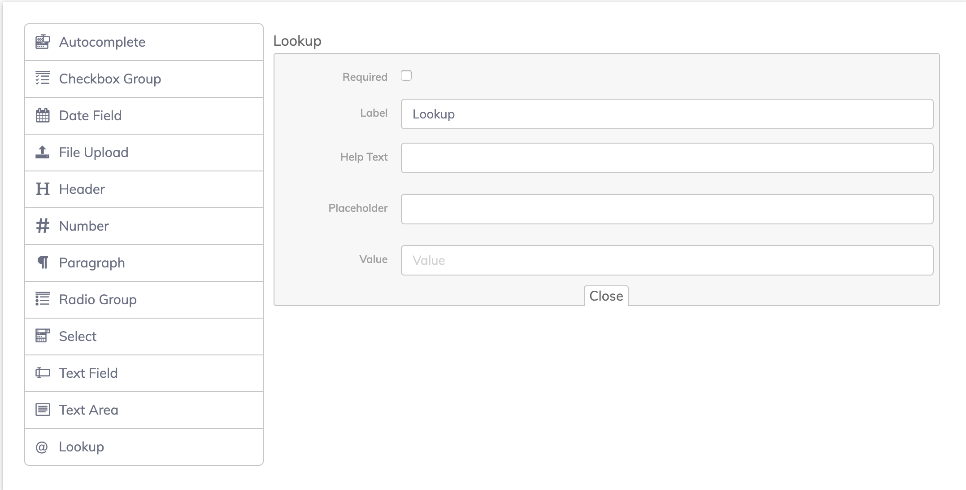966x490 pixels.
Task: Click the @ icon beside Lookup
Action: pos(42,446)
